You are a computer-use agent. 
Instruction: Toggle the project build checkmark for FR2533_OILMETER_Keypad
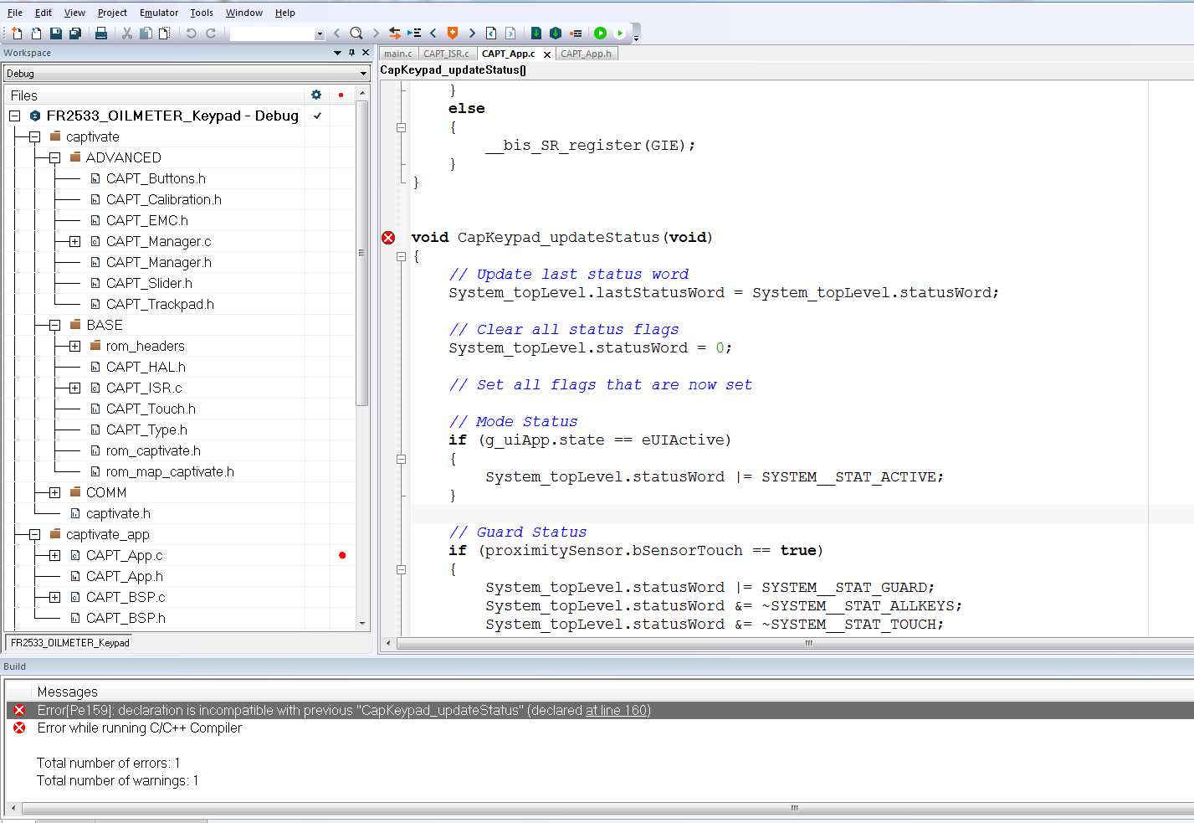tap(318, 116)
